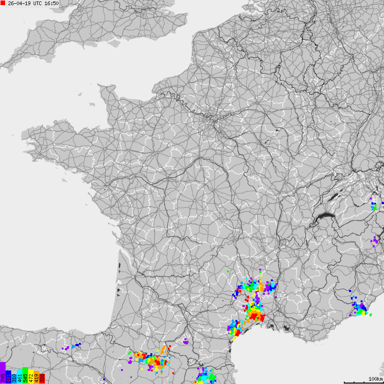384x384 pixels.
Task: Click the lightning strikes near Nice on the Riviera
Action: pos(362,308)
